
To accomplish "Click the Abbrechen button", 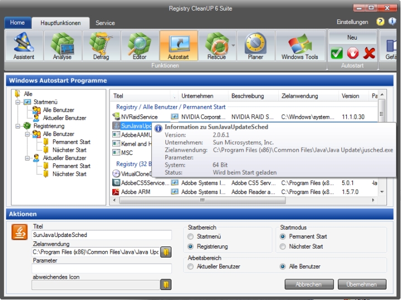I will [x=309, y=284].
